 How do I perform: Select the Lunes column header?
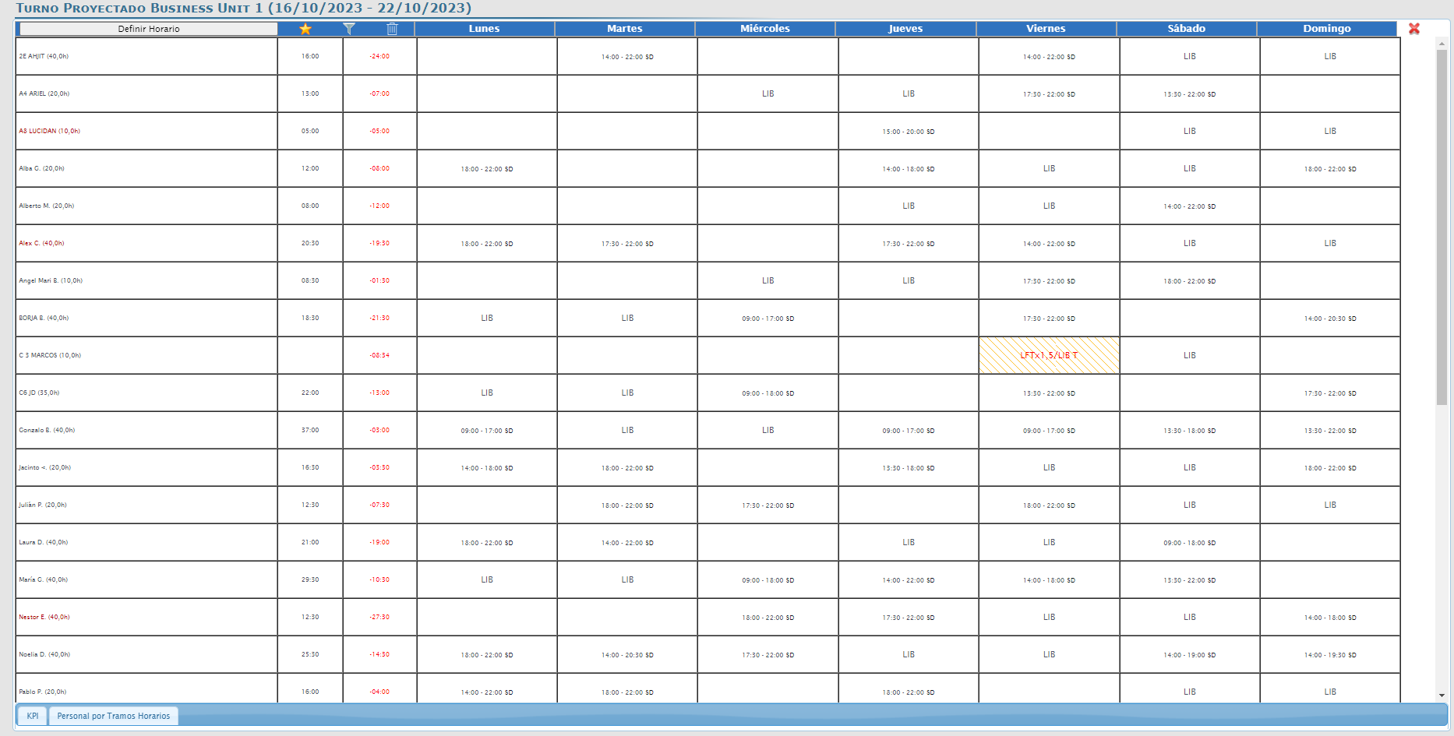[485, 28]
